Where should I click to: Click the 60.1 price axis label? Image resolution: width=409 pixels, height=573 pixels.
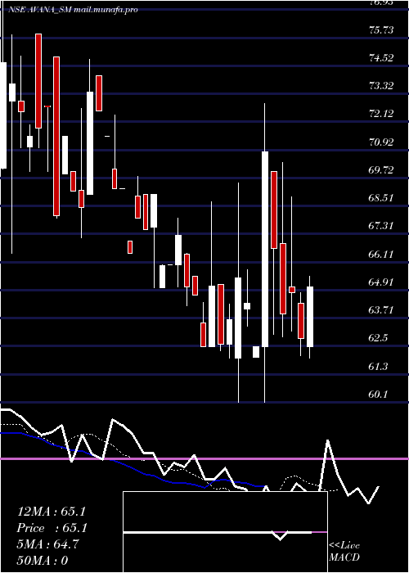[378, 394]
